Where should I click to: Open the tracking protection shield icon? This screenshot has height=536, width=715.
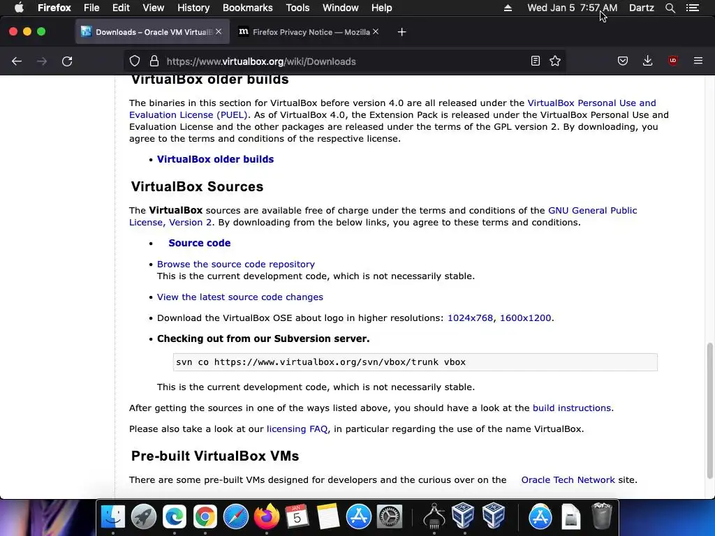pyautogui.click(x=135, y=61)
